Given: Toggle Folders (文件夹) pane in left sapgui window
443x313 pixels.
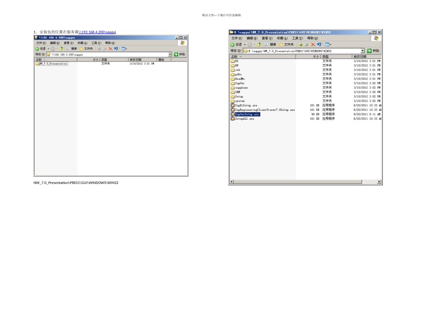Looking at the screenshot, I should (x=86, y=48).
